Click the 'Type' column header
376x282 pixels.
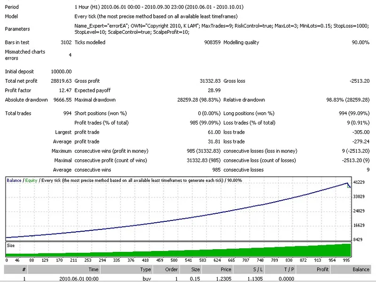click(x=126, y=269)
